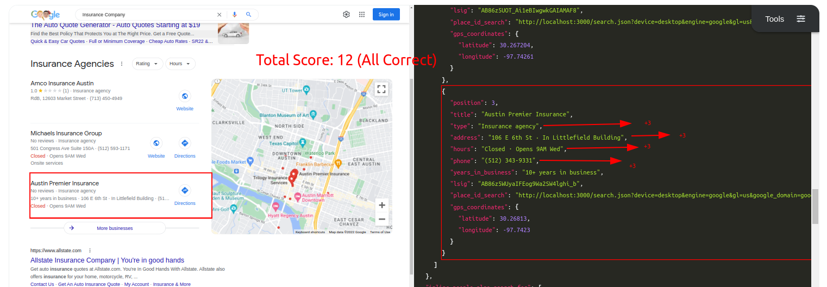The width and height of the screenshot is (827, 287).
Task: Click the Blanton Museum of Art map marker
Action: coord(314,115)
